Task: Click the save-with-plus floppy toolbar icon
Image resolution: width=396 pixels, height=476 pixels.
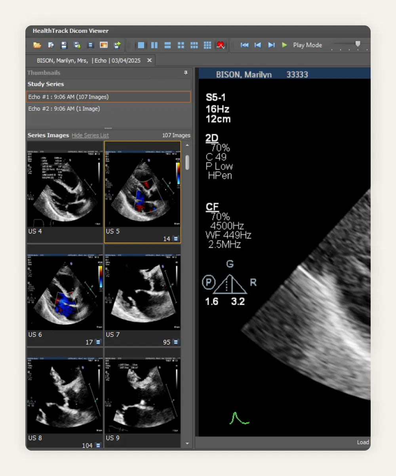Action: [x=77, y=45]
